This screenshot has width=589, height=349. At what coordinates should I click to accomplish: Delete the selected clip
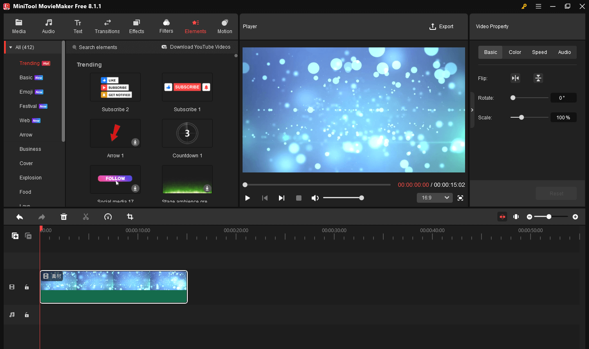click(x=64, y=217)
